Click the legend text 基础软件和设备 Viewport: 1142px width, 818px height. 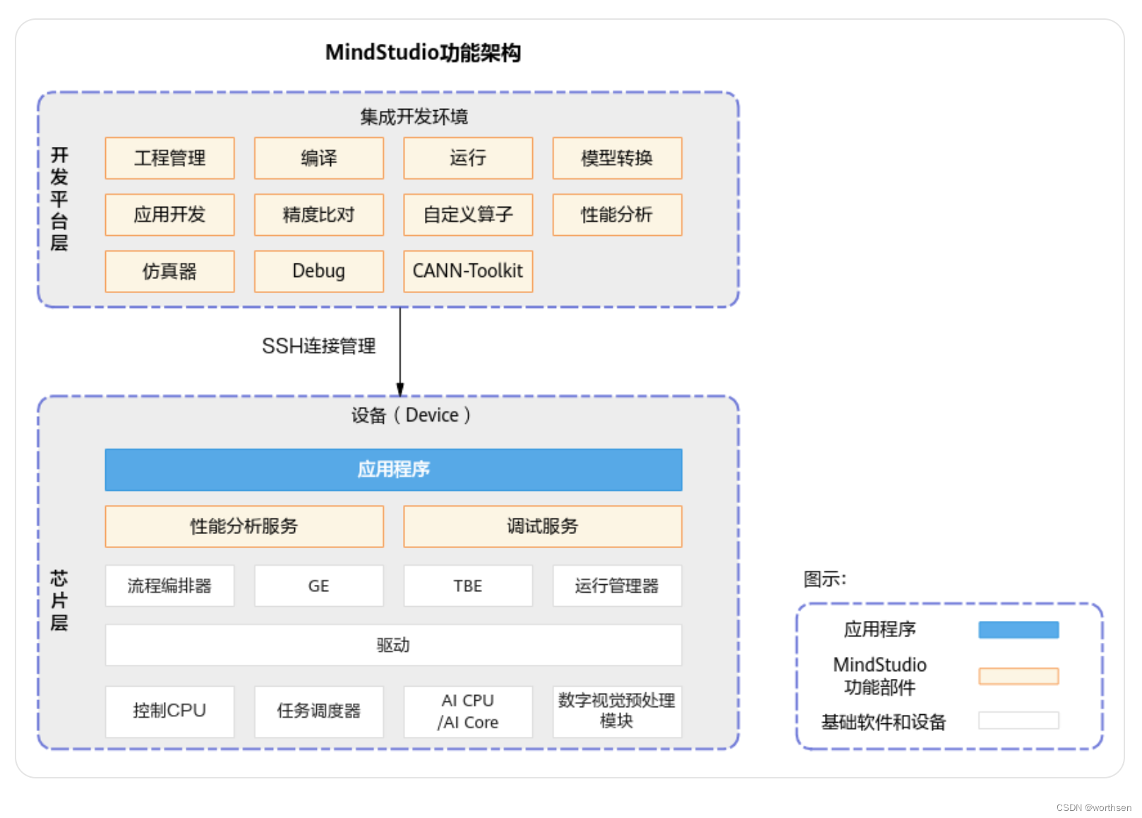pyautogui.click(x=884, y=722)
